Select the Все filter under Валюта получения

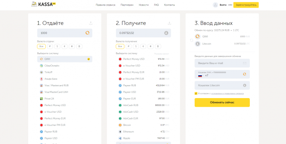(x=120, y=47)
